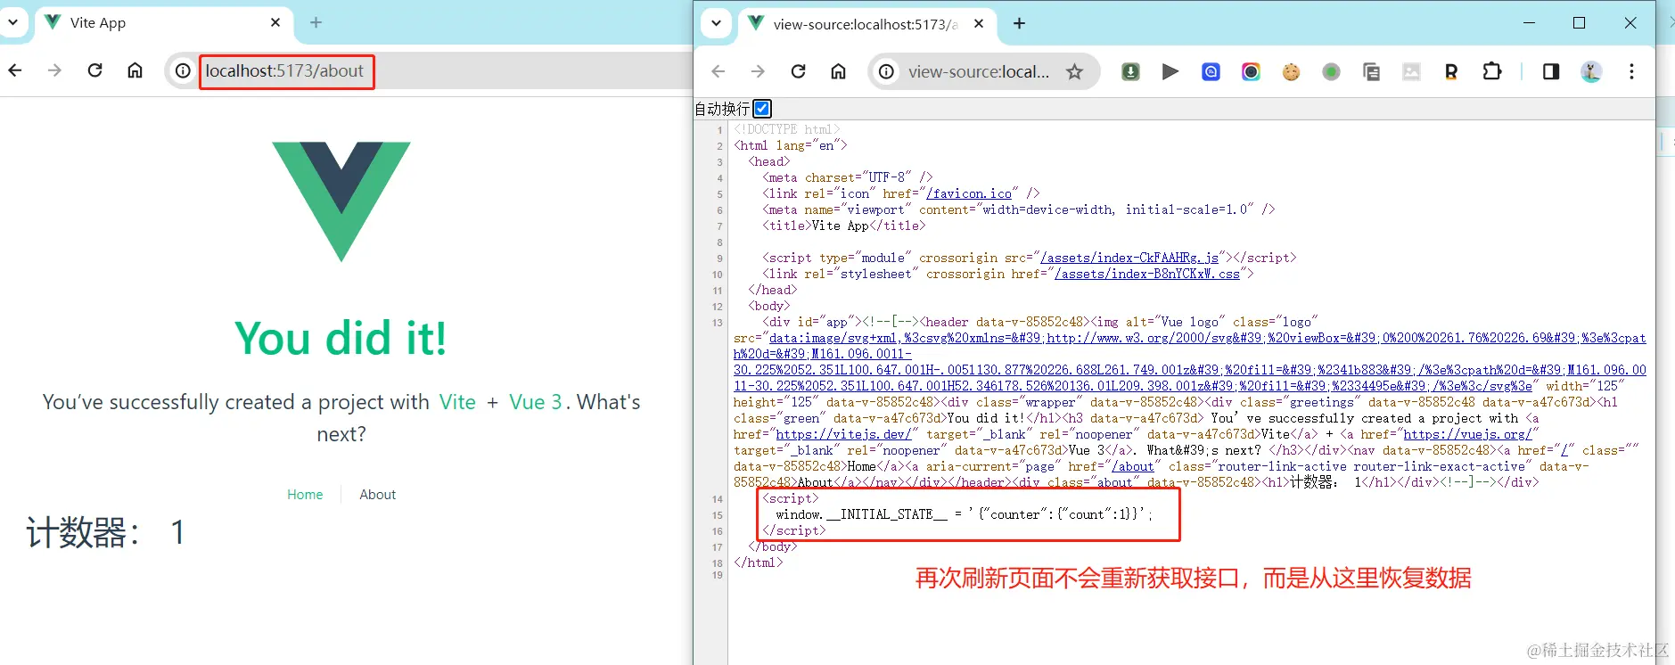Open the green download extension icon

click(x=1130, y=72)
